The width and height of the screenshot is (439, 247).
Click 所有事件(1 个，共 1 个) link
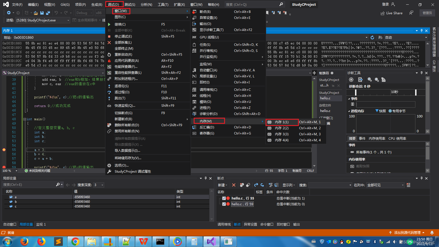374,152
